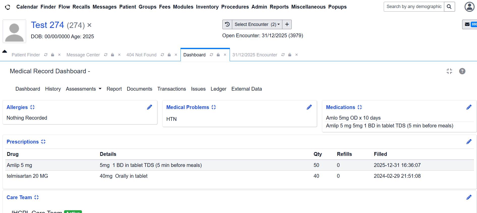
Task: Edit Allergies with pencil icon
Action: click(x=150, y=107)
